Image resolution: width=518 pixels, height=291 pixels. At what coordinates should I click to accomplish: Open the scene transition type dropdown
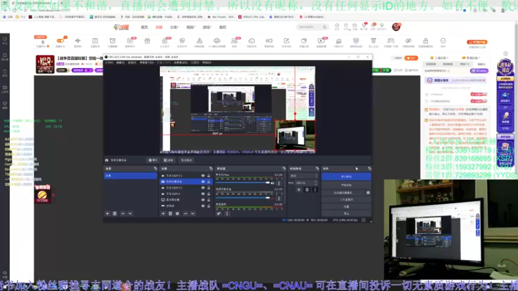pyautogui.click(x=304, y=176)
